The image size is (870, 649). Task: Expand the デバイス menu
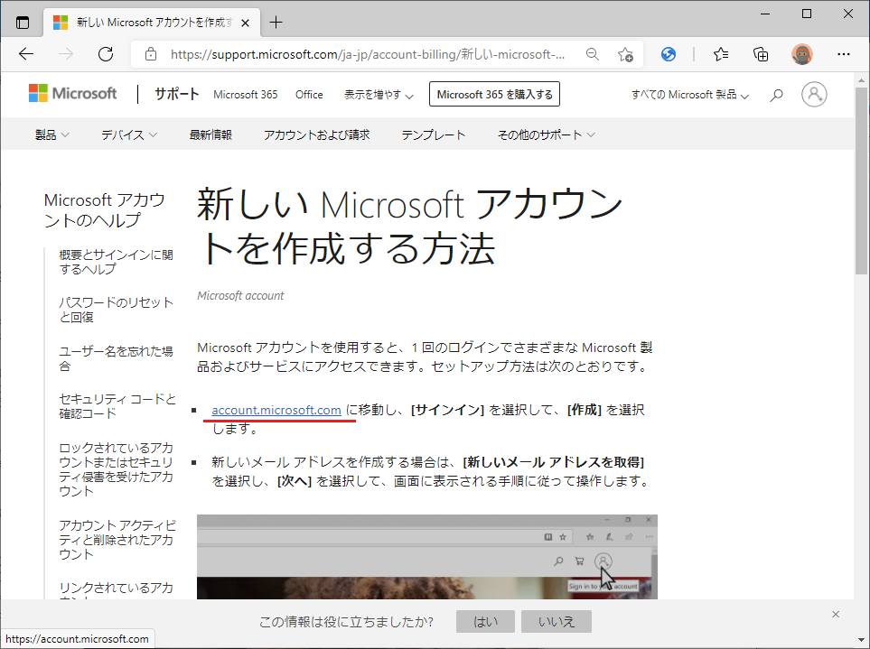128,134
